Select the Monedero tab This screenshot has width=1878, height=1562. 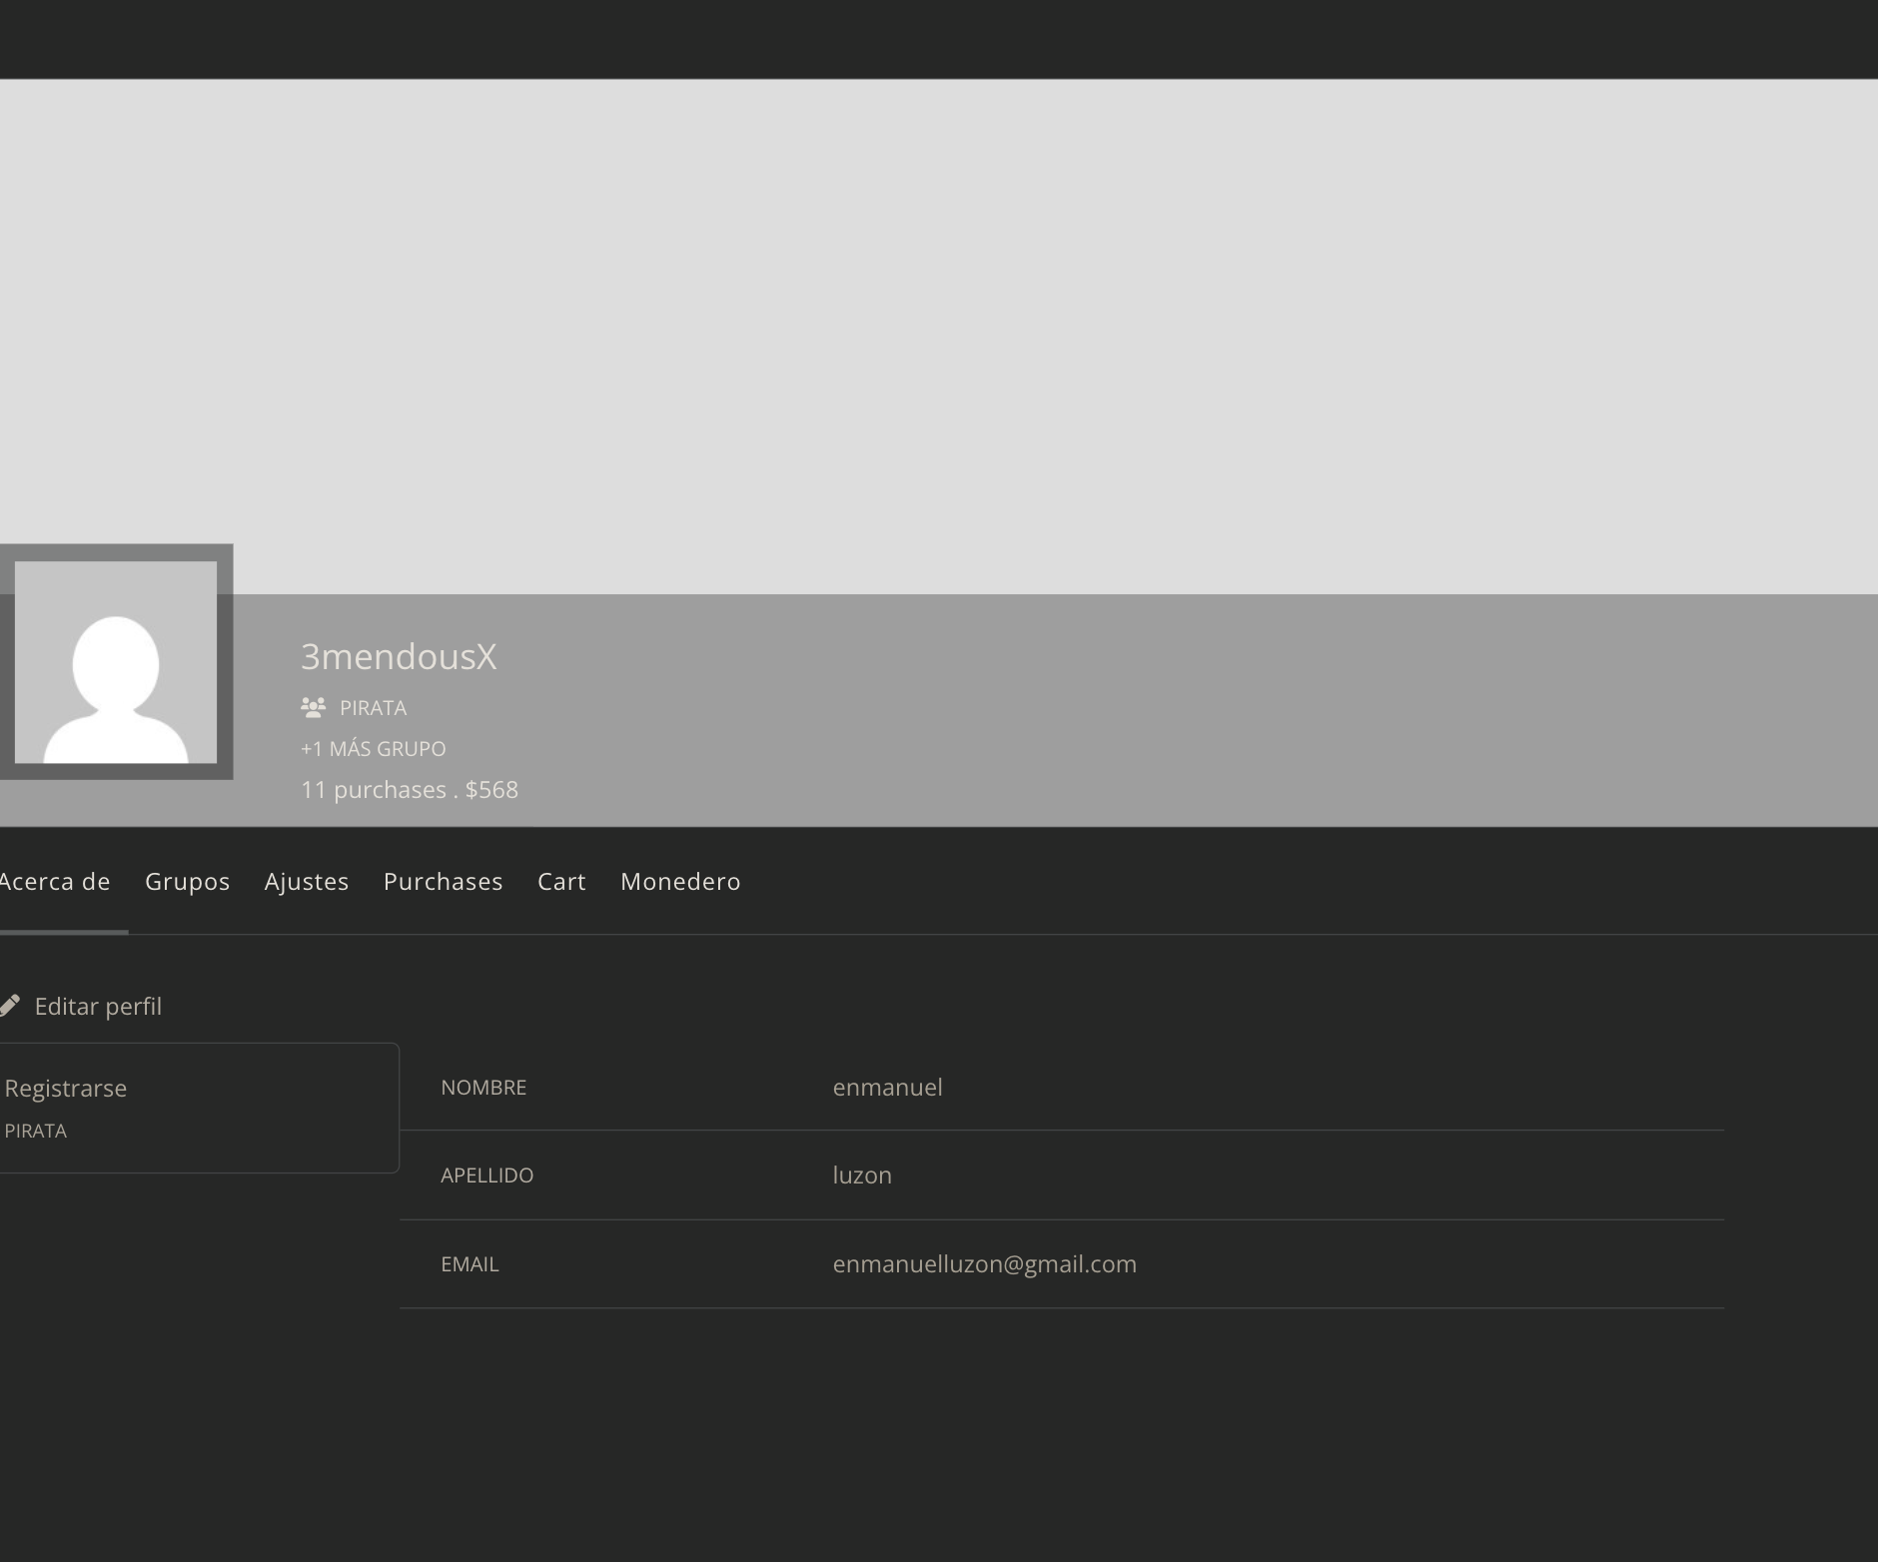[x=680, y=882]
